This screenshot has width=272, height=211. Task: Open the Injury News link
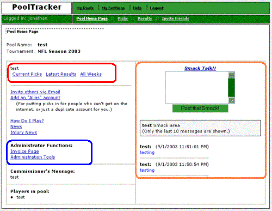pos(23,132)
